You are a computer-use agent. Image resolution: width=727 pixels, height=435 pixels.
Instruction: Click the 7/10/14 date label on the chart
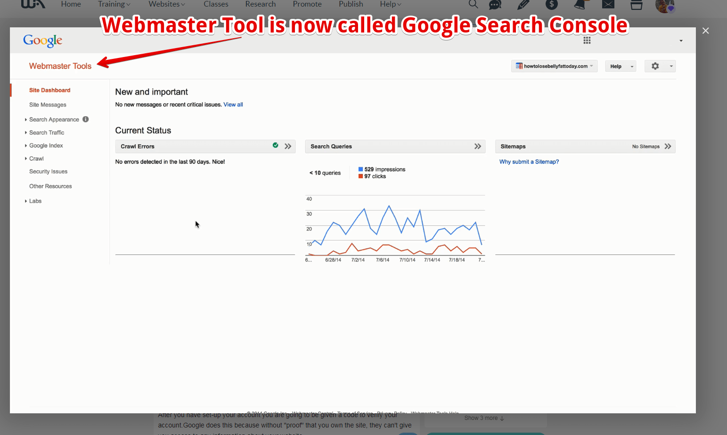[408, 260]
